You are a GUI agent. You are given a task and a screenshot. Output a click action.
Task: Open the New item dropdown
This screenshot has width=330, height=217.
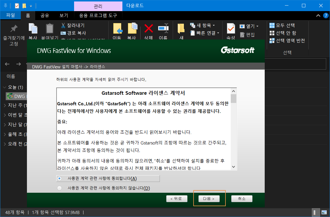tap(202, 25)
